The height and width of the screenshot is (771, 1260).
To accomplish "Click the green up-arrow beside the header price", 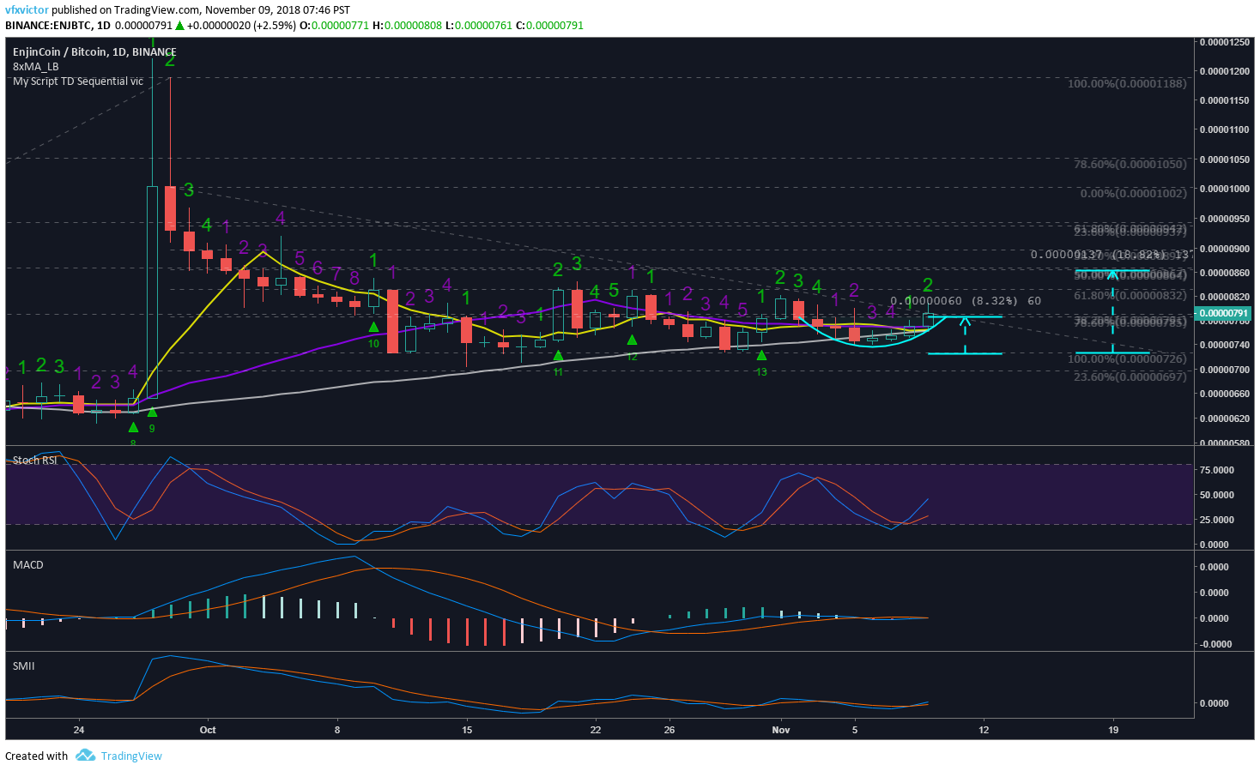I will 180,26.
